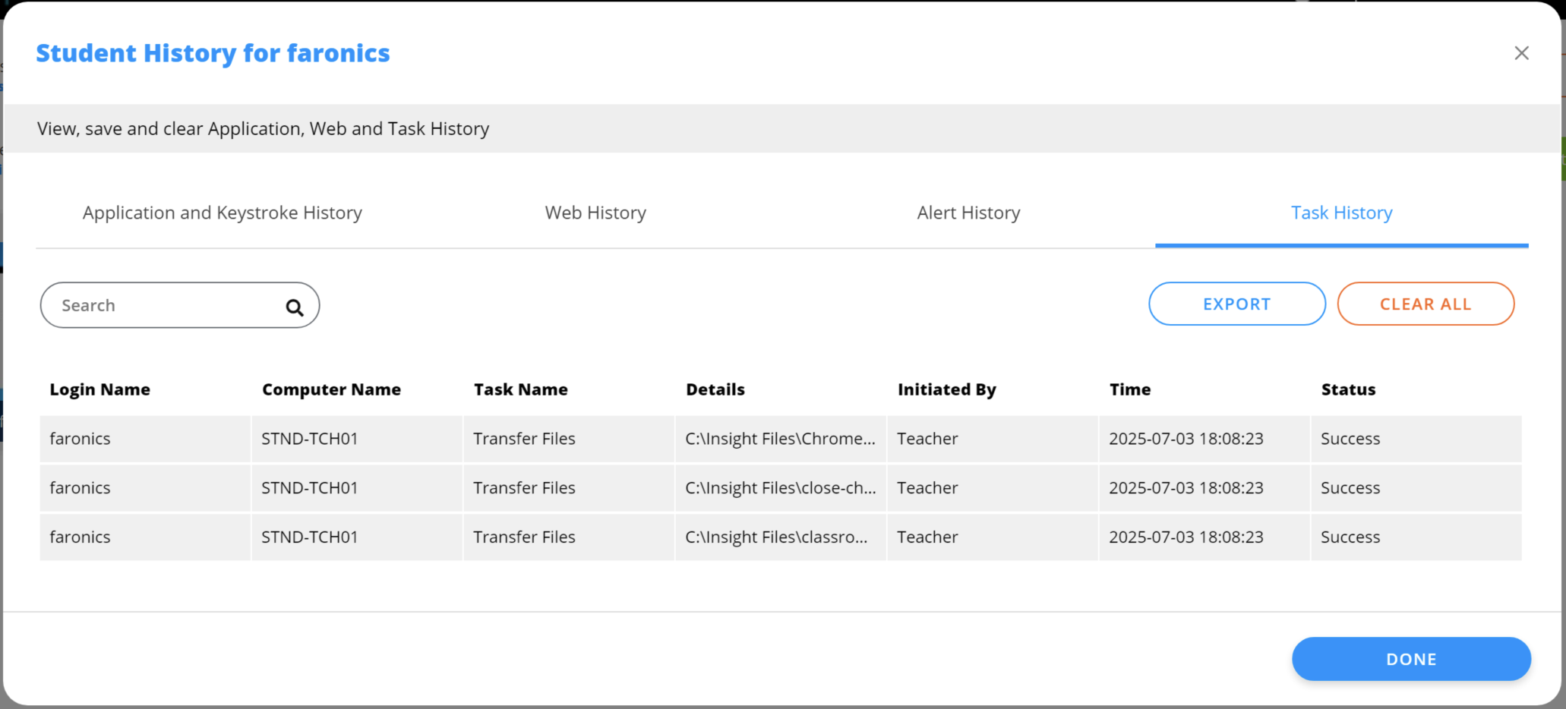The height and width of the screenshot is (709, 1566).
Task: Close the Student History dialog
Action: 1521,53
